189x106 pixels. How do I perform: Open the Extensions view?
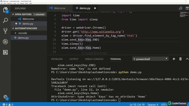click(5, 52)
